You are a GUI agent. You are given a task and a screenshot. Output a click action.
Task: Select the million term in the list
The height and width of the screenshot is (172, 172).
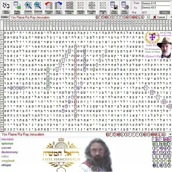click(5, 157)
